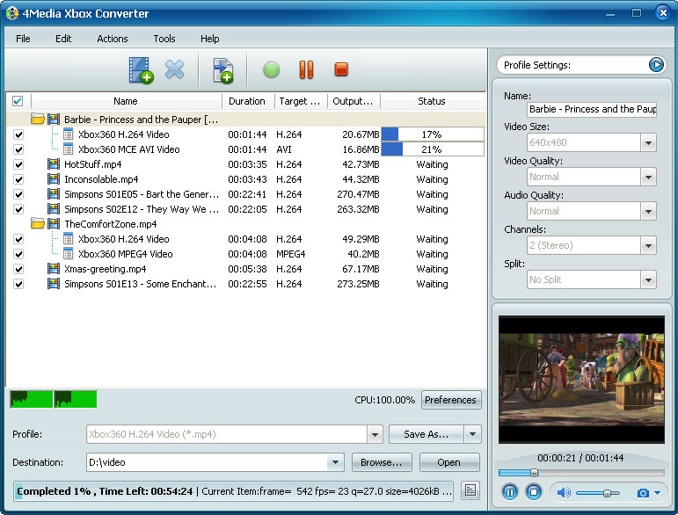The image size is (678, 515).
Task: Click the log view icon beside status bar
Action: tap(470, 490)
